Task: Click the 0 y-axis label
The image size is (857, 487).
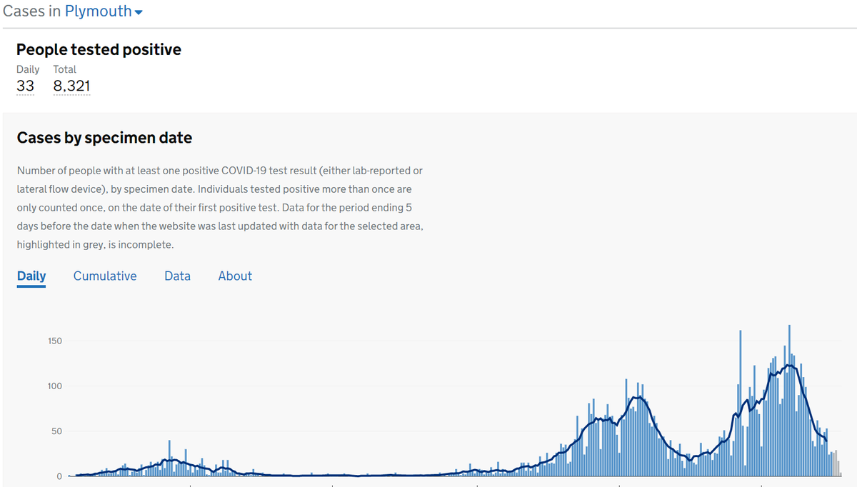Action: tap(60, 476)
